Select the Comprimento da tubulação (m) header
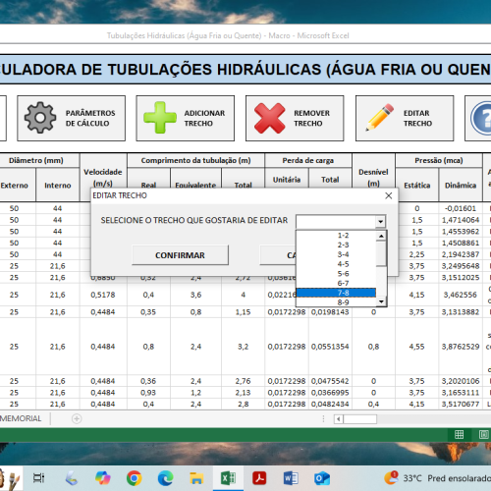The width and height of the screenshot is (491, 491). click(195, 160)
